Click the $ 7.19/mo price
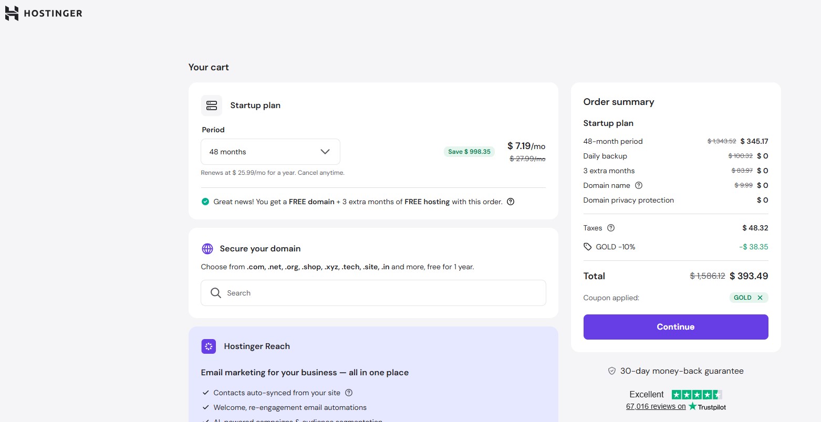Screen dimensions: 821x422 click(x=526, y=146)
